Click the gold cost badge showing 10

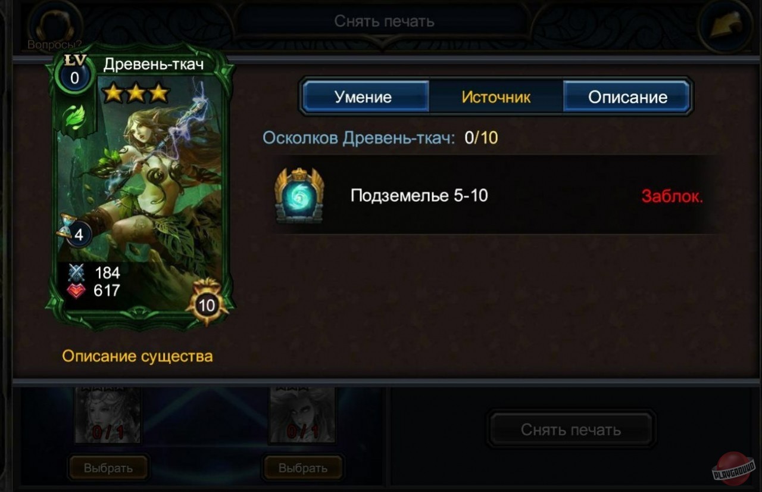coord(206,305)
